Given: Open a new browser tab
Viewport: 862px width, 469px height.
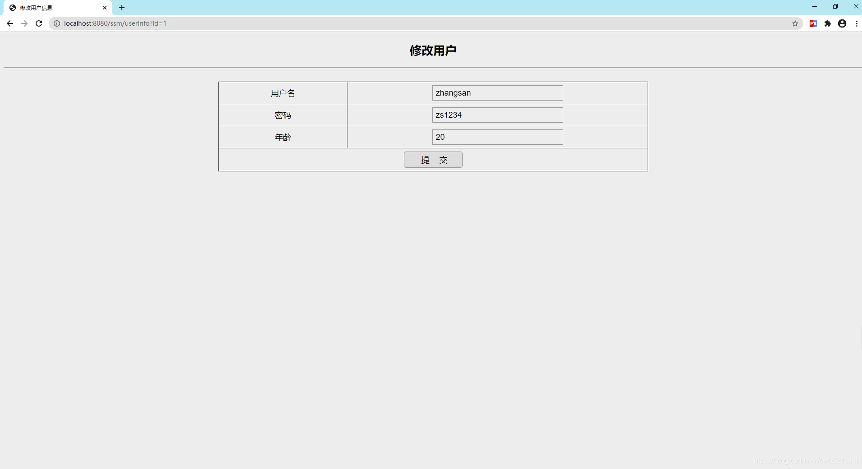Looking at the screenshot, I should [x=122, y=8].
